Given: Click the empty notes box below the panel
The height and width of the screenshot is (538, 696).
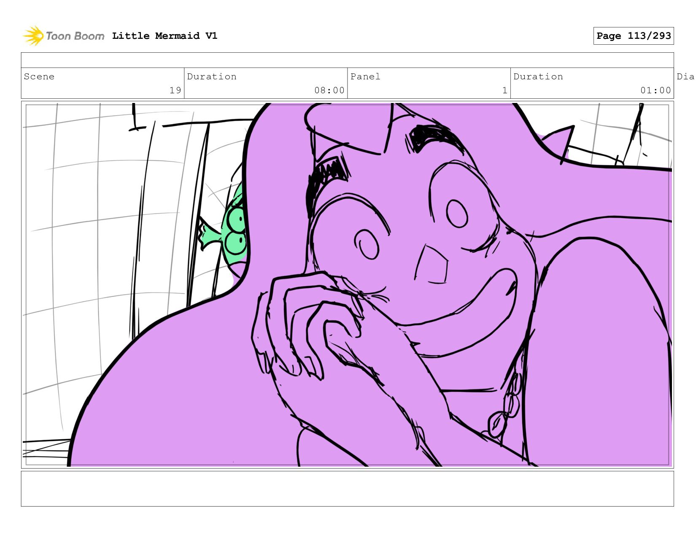Looking at the screenshot, I should point(348,489).
